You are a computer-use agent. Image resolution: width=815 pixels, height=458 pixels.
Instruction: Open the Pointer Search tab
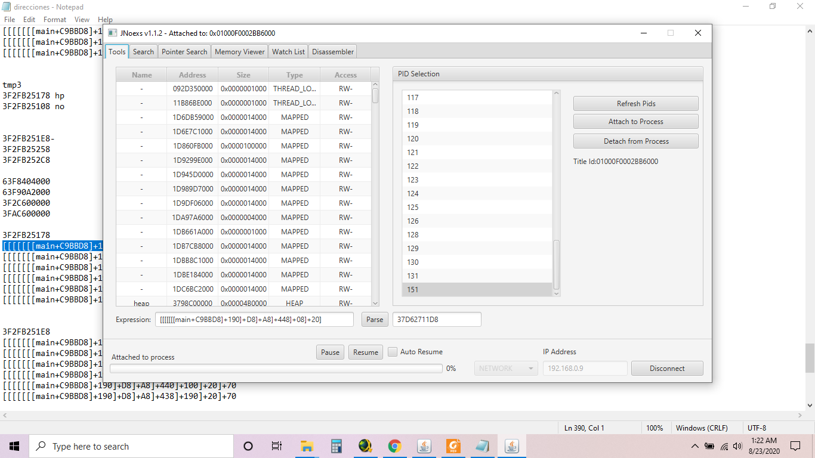184,52
